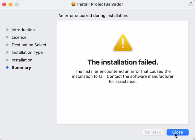The image size is (195, 140).
Task: Click the error description paragraph text
Action: coord(123,76)
